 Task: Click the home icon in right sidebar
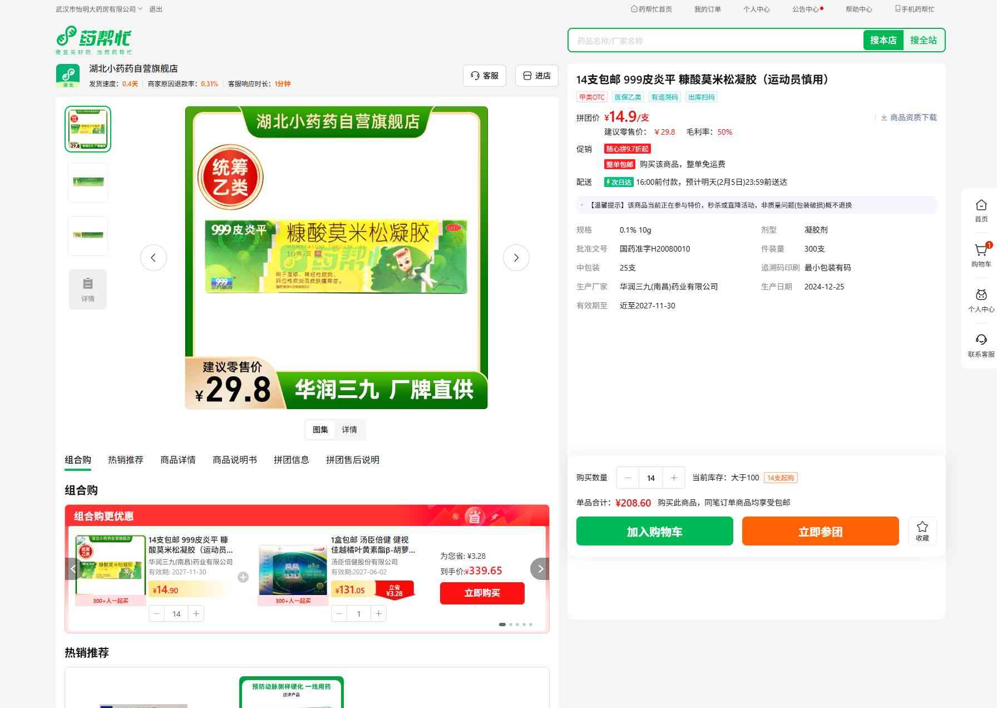coord(981,210)
